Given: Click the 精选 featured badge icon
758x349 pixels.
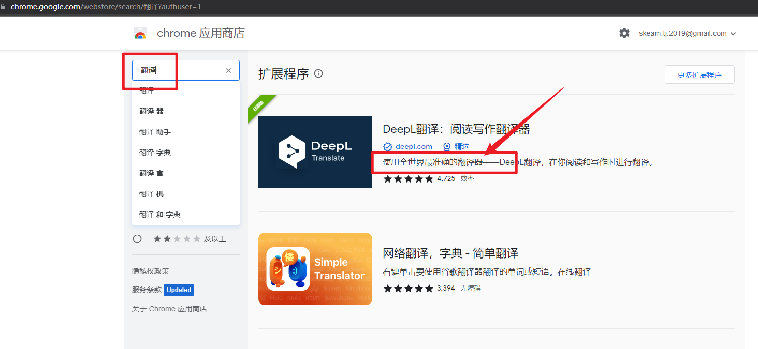Looking at the screenshot, I should coord(447,147).
